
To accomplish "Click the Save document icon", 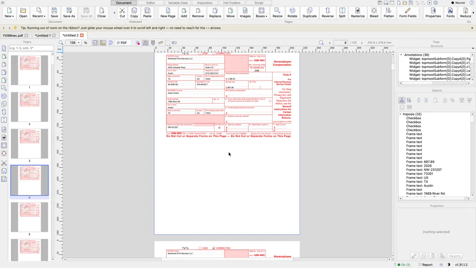I will click(x=55, y=13).
